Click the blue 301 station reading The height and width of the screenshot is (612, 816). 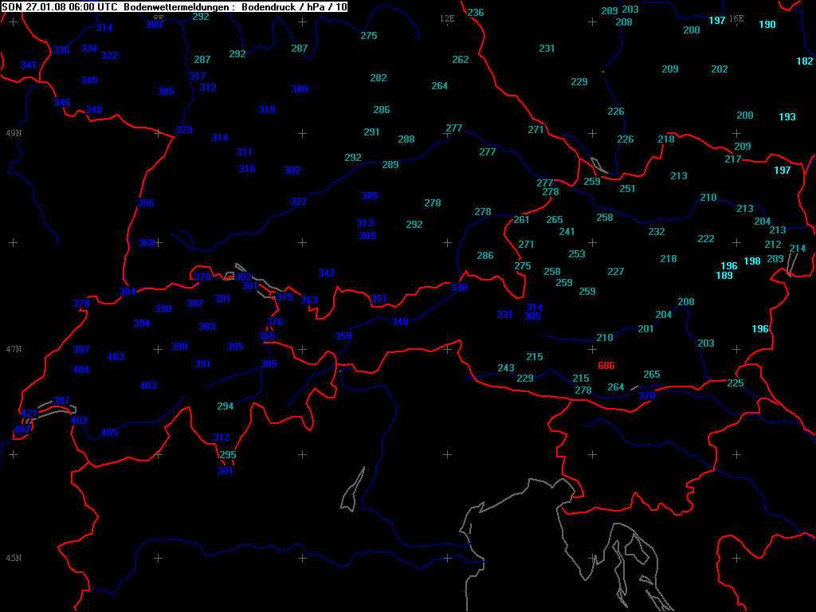(226, 471)
